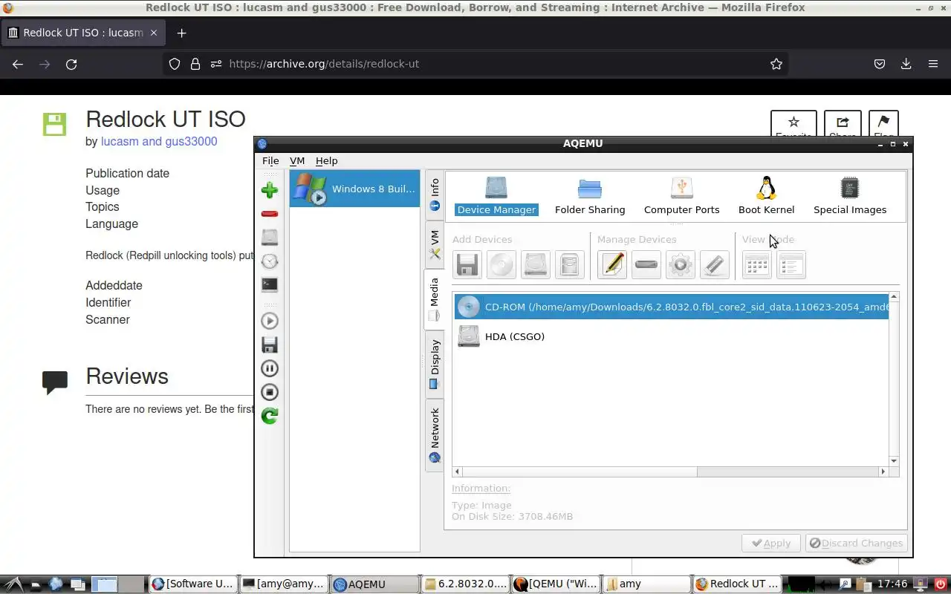Open Device Manager section

[496, 196]
